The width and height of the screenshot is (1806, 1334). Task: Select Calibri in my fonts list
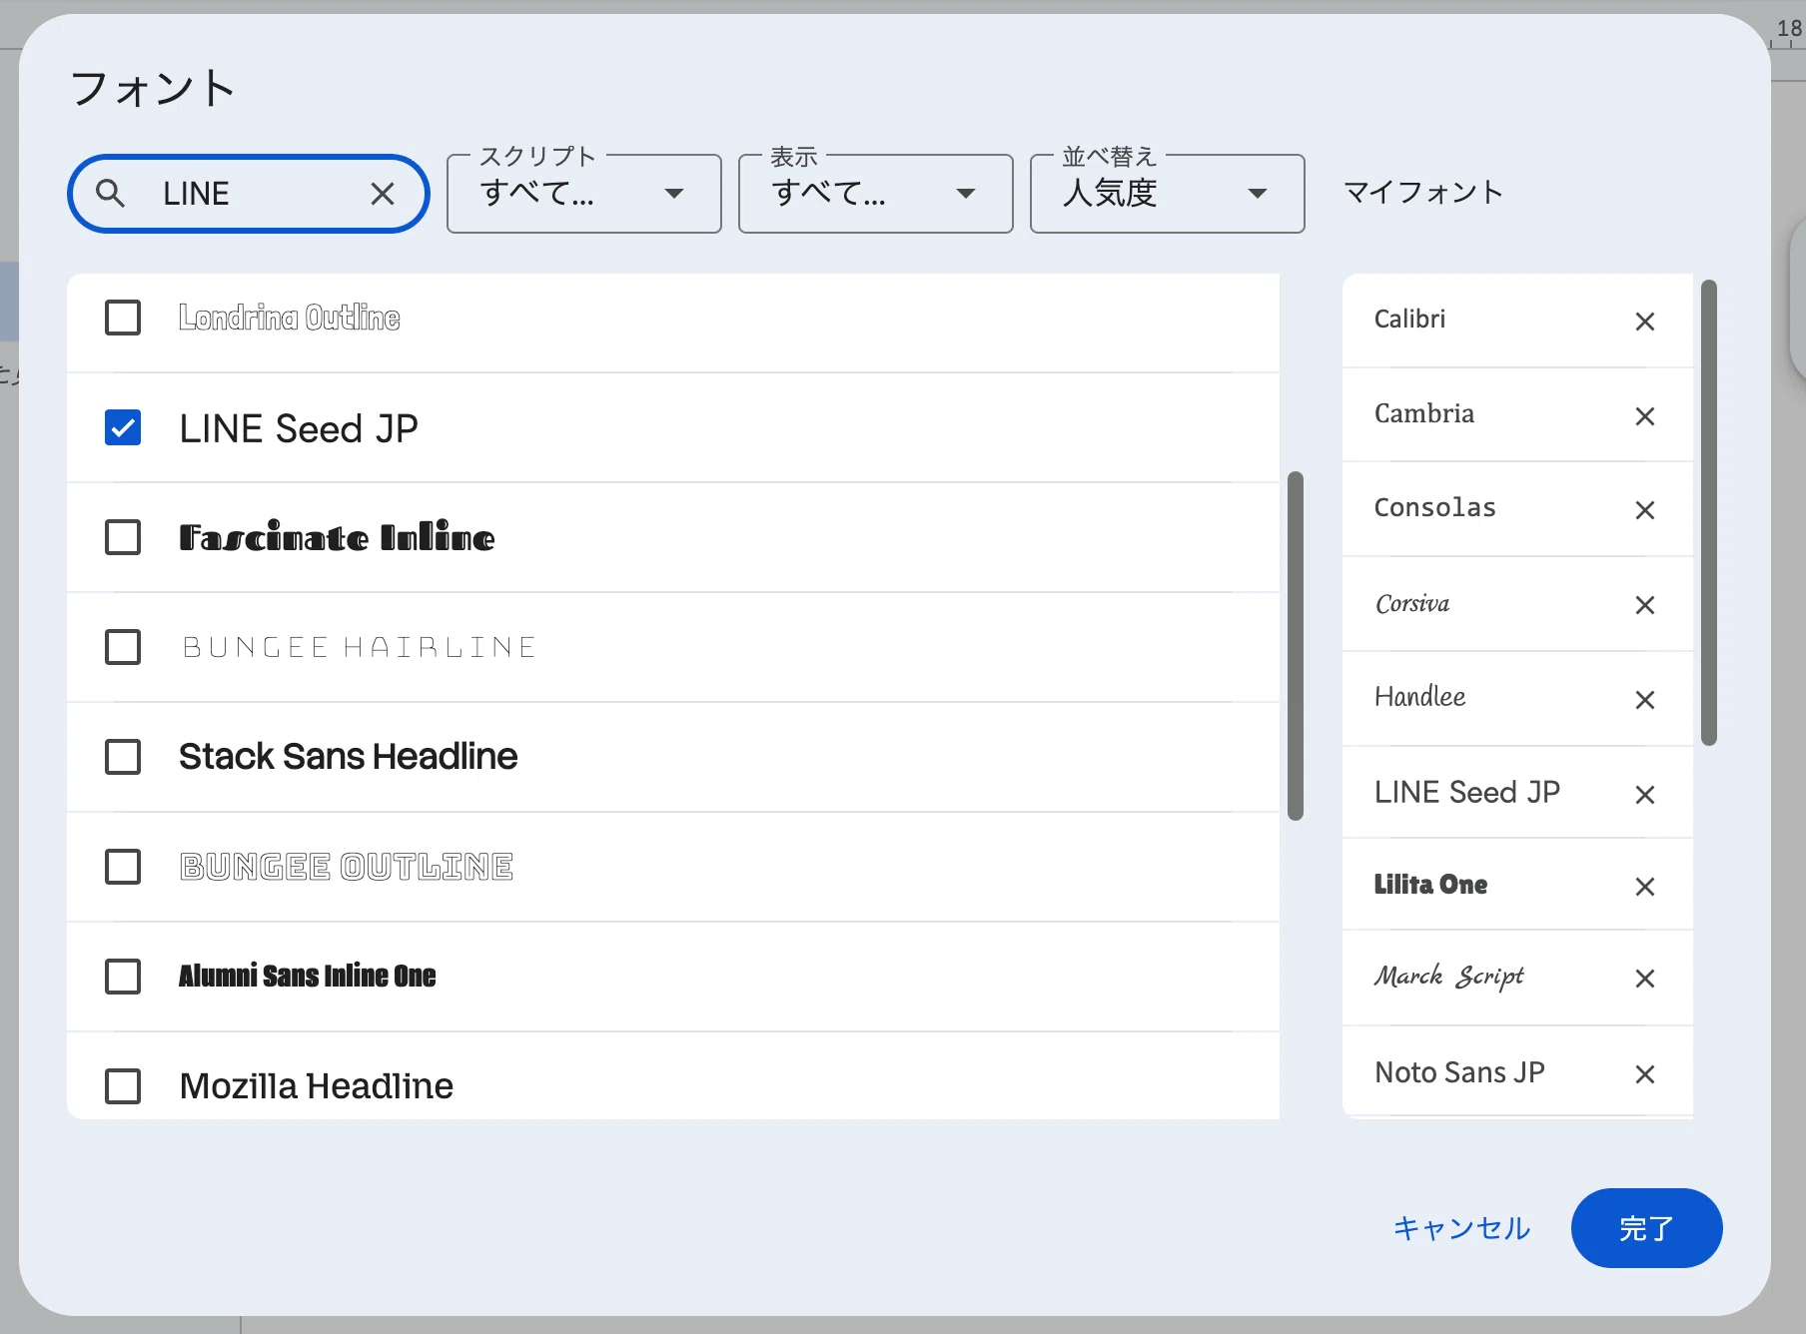click(x=1409, y=320)
